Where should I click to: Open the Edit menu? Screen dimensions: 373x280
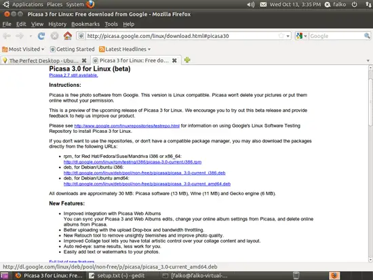coord(21,24)
